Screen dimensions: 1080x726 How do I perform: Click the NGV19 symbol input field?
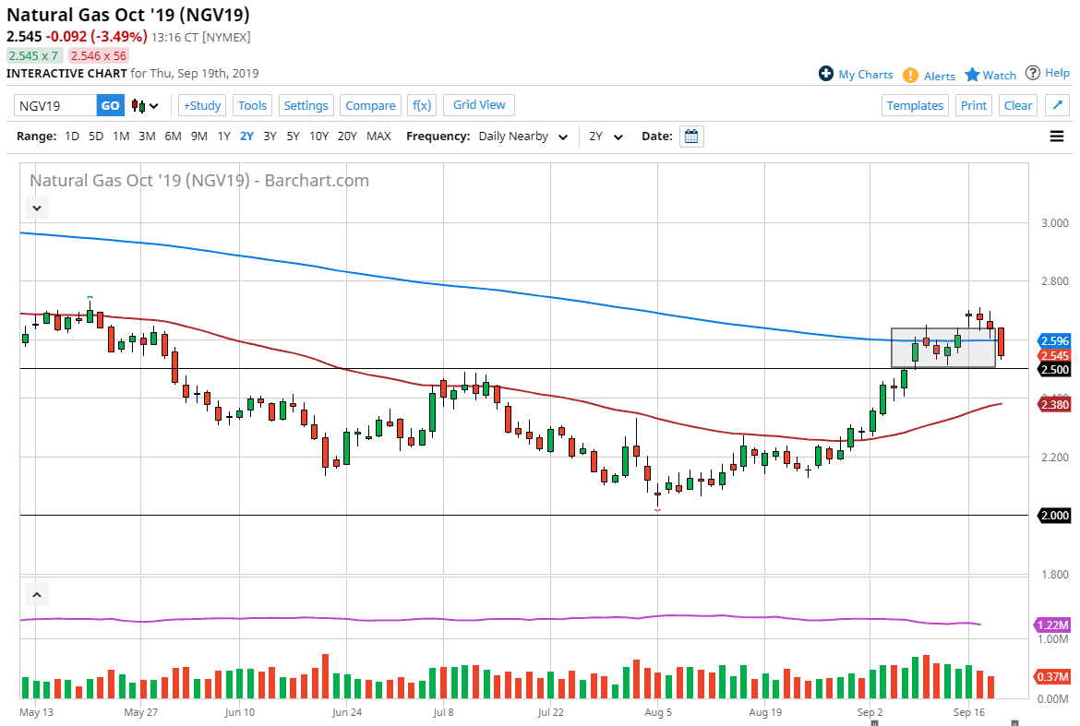point(55,105)
